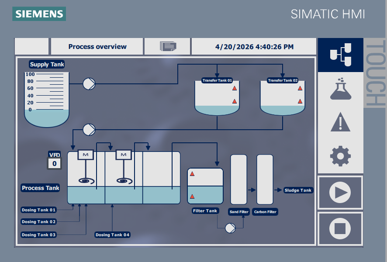Click the VFD value input field
Viewport: 387px width, 262px height.
55,164
